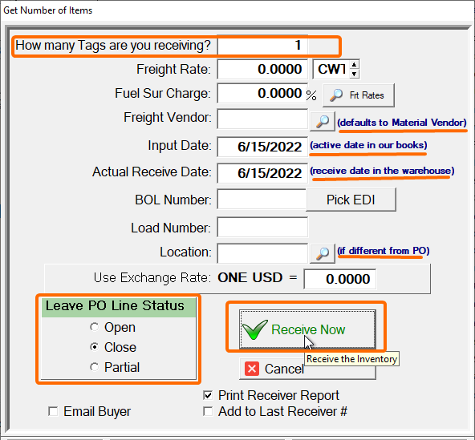Decrease the CWT unit spinner down arrow
This screenshot has height=440, width=475.
(354, 74)
